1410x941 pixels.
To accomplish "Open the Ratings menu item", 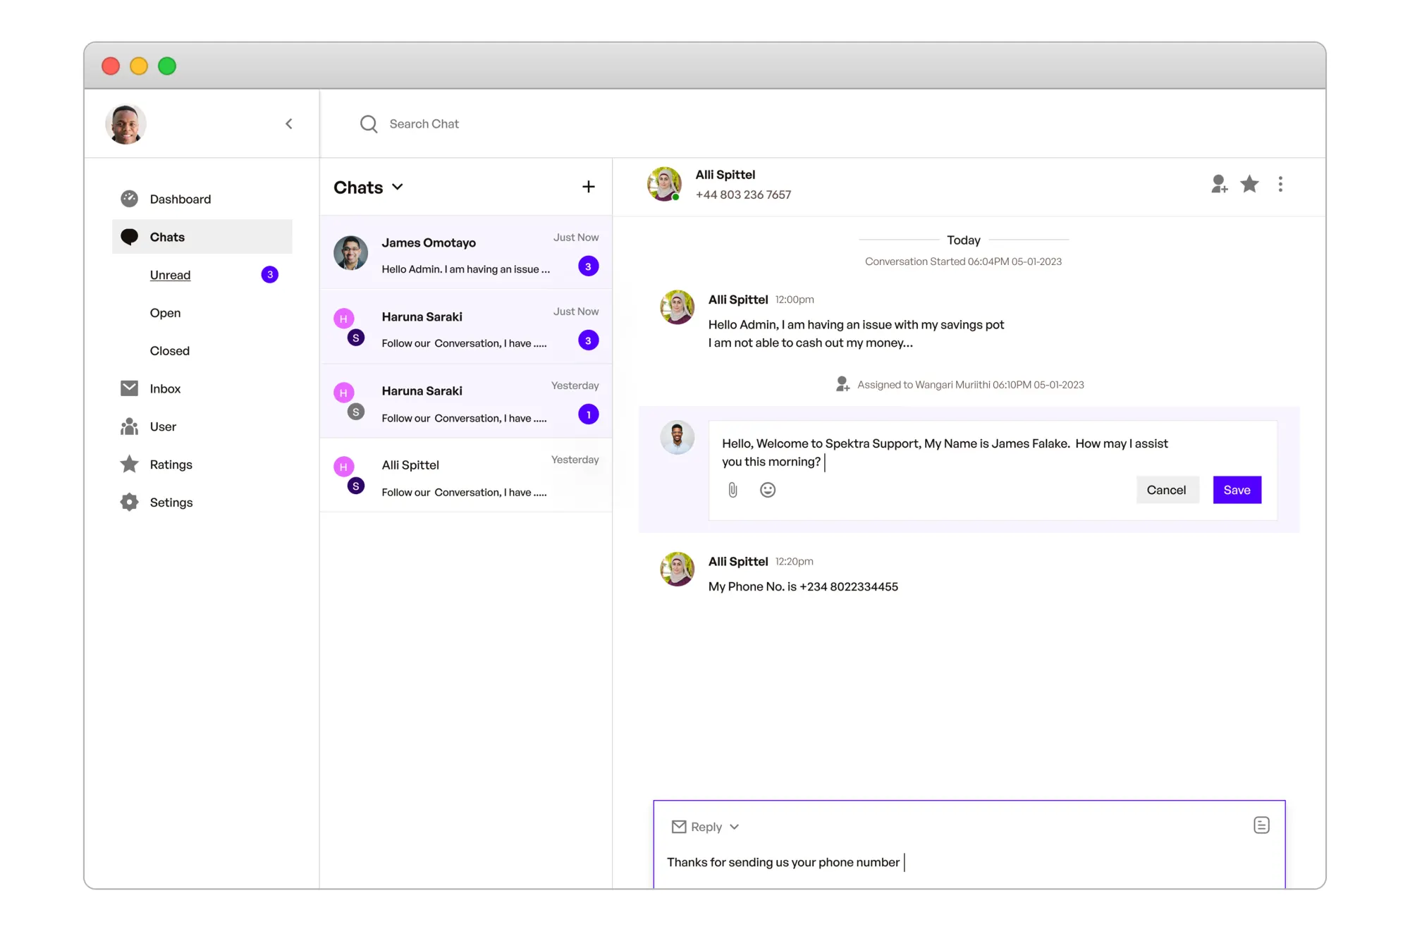I will (x=202, y=464).
